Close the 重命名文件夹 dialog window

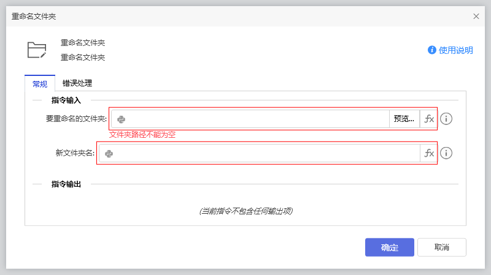pos(476,16)
